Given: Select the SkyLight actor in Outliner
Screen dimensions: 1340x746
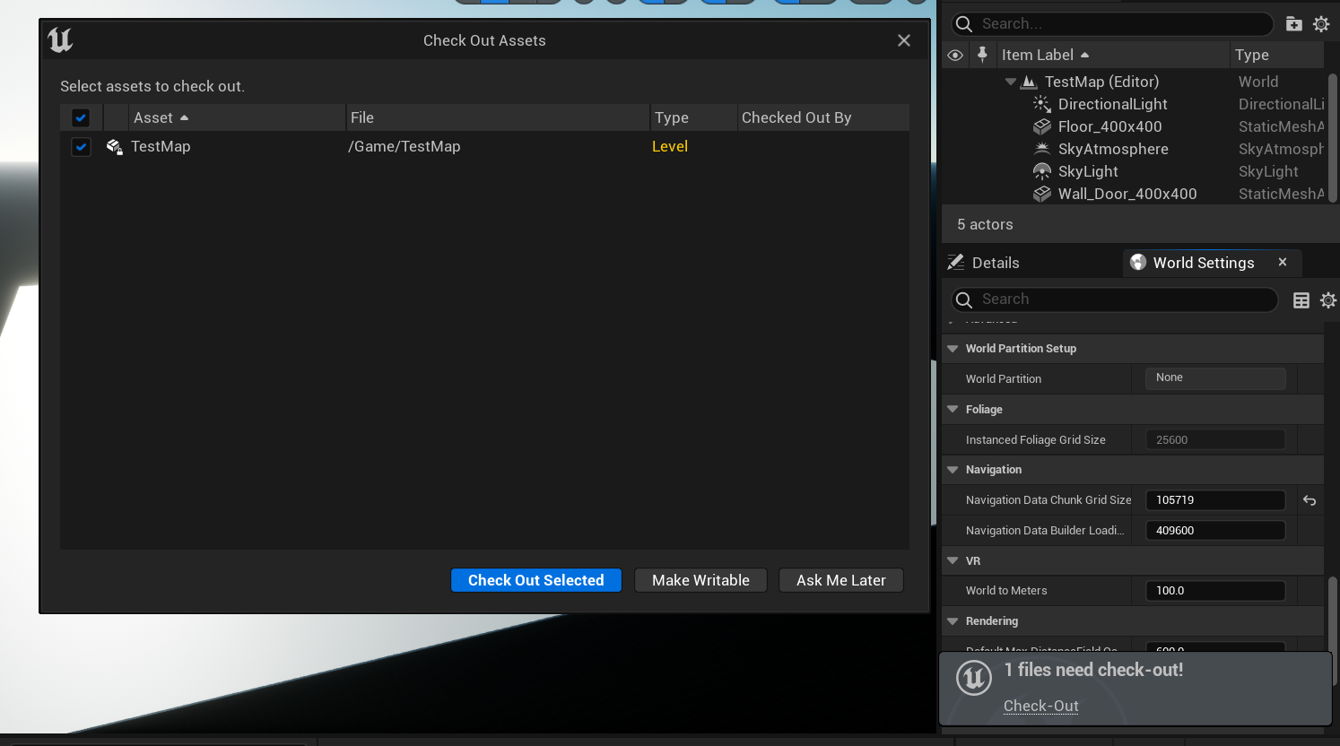Looking at the screenshot, I should point(1087,171).
